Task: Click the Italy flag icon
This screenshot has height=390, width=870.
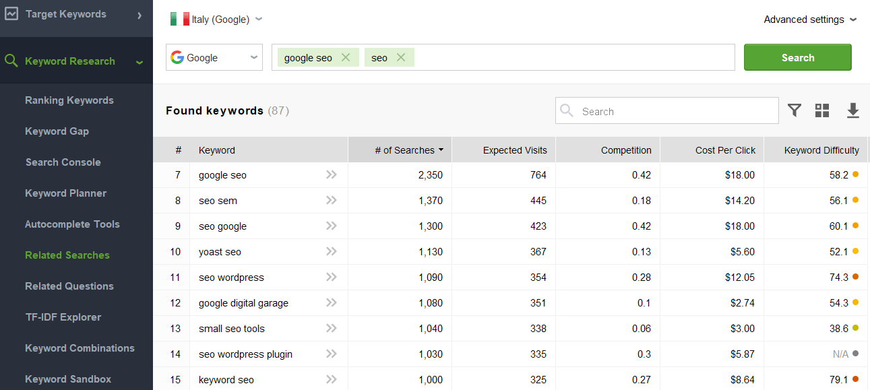Action: coord(179,19)
